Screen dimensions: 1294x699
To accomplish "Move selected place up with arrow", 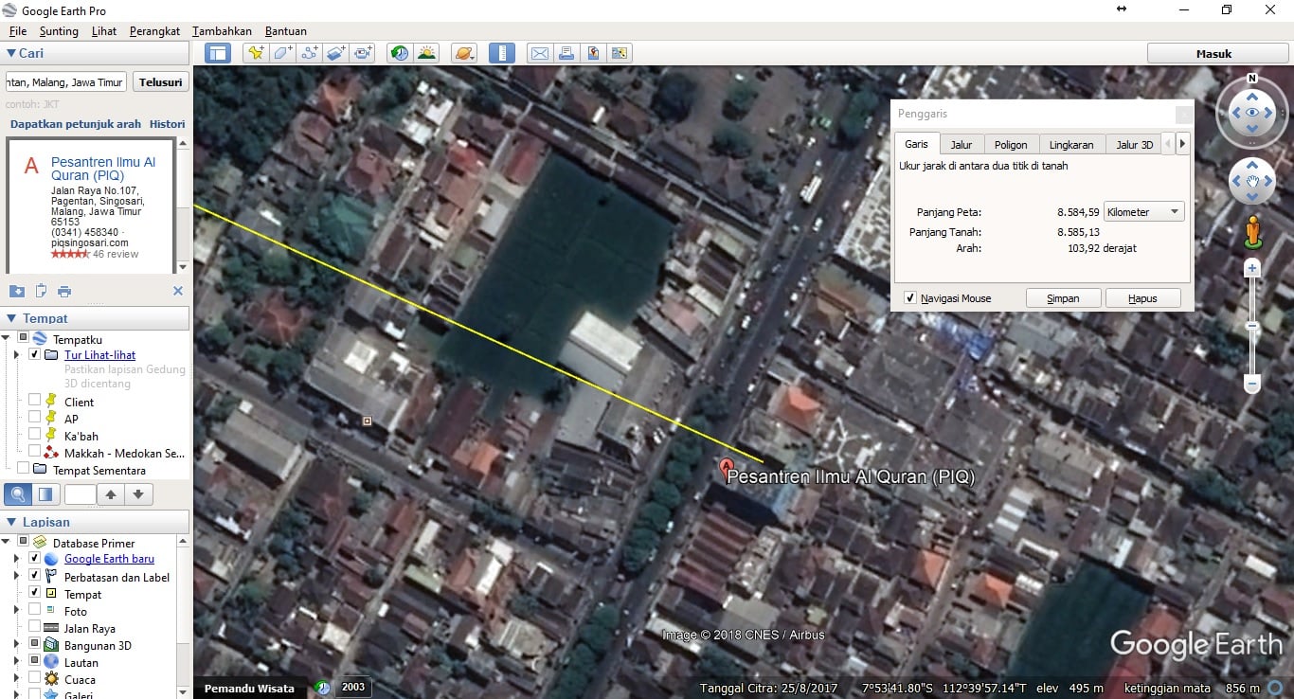I will point(111,493).
